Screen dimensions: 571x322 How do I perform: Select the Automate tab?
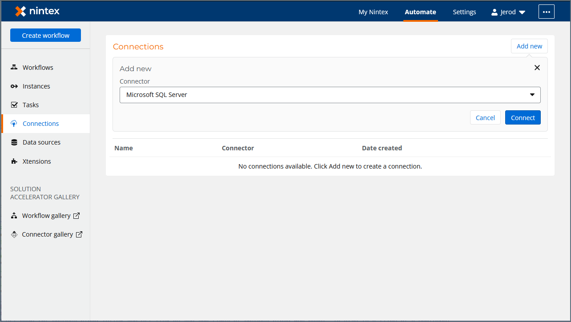[420, 12]
